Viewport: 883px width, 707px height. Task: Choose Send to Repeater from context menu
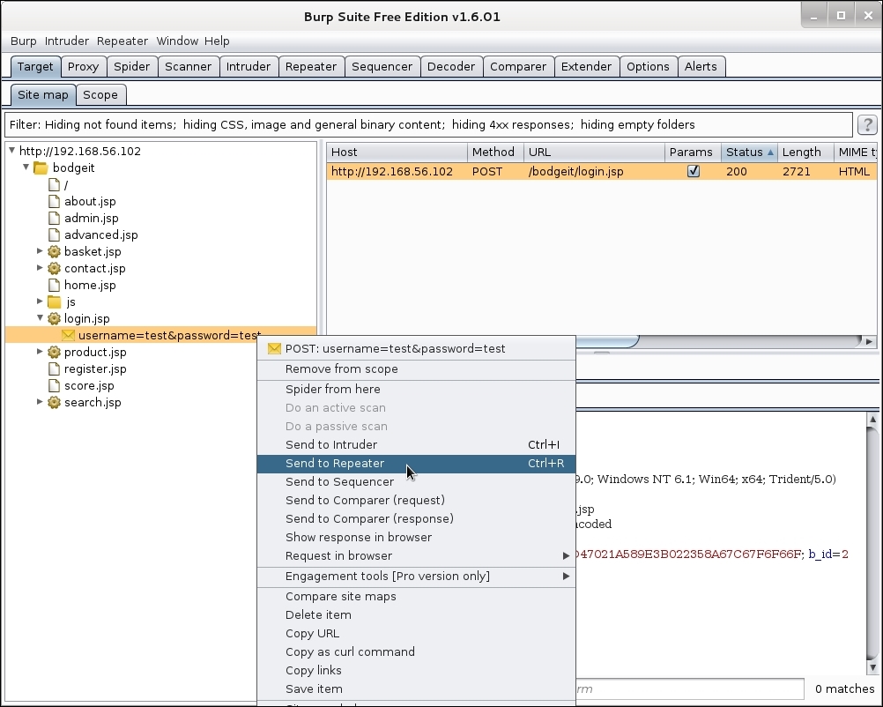coord(416,464)
